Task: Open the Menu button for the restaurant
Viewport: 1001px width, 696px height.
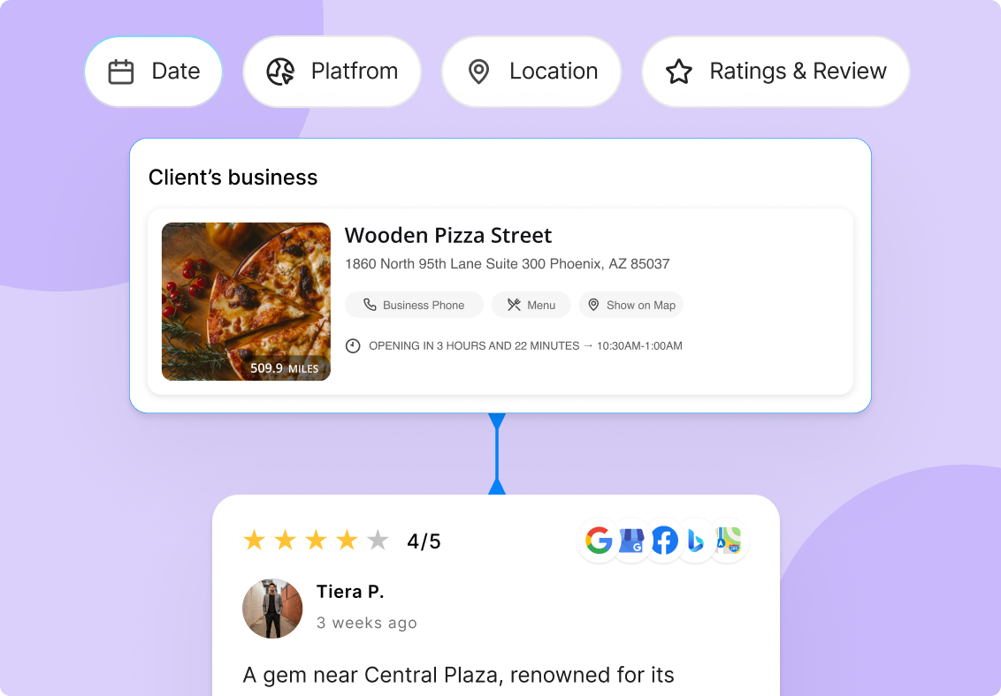Action: pyautogui.click(x=531, y=306)
